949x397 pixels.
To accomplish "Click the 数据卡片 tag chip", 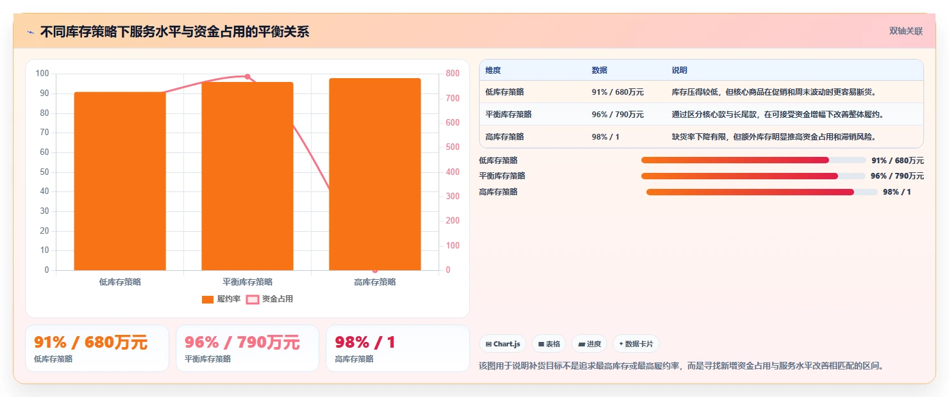I will click(x=636, y=344).
